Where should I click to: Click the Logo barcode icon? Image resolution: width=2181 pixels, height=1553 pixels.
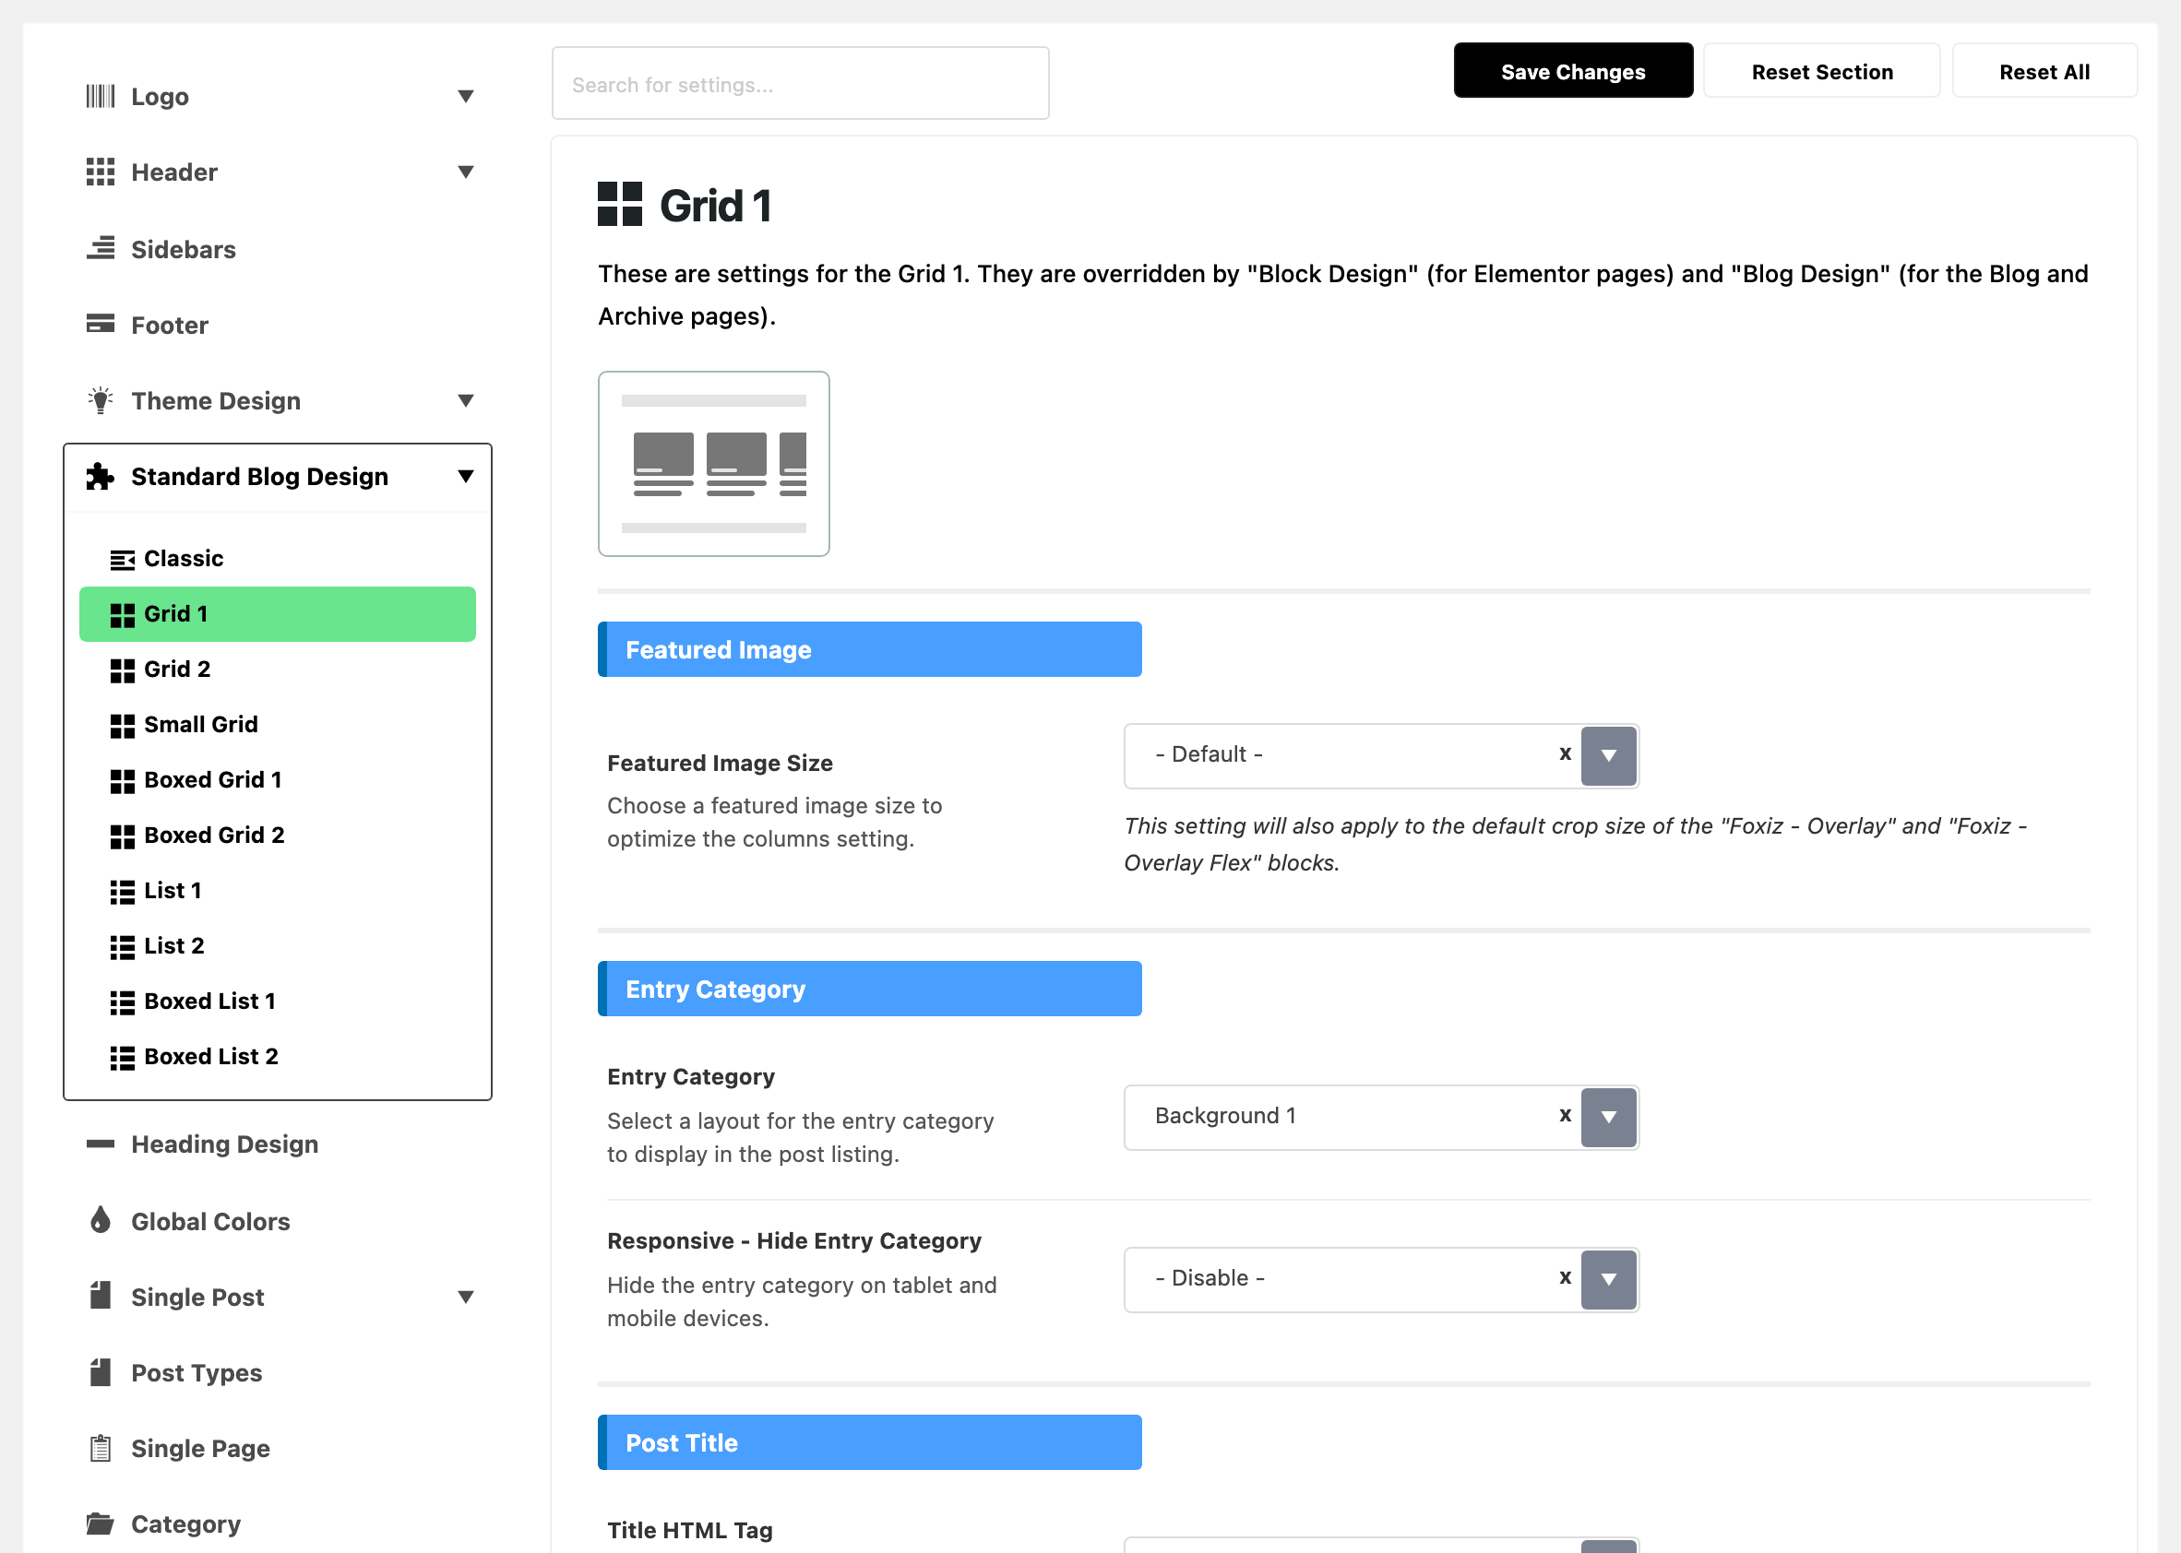pos(101,97)
